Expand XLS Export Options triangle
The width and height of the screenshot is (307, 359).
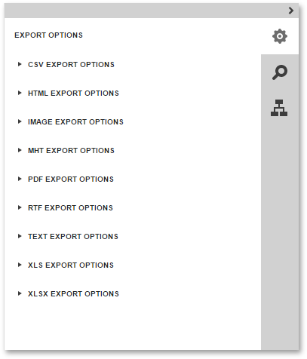(x=20, y=265)
